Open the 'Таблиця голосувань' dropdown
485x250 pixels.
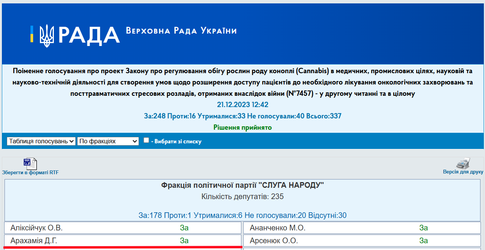[x=41, y=141]
